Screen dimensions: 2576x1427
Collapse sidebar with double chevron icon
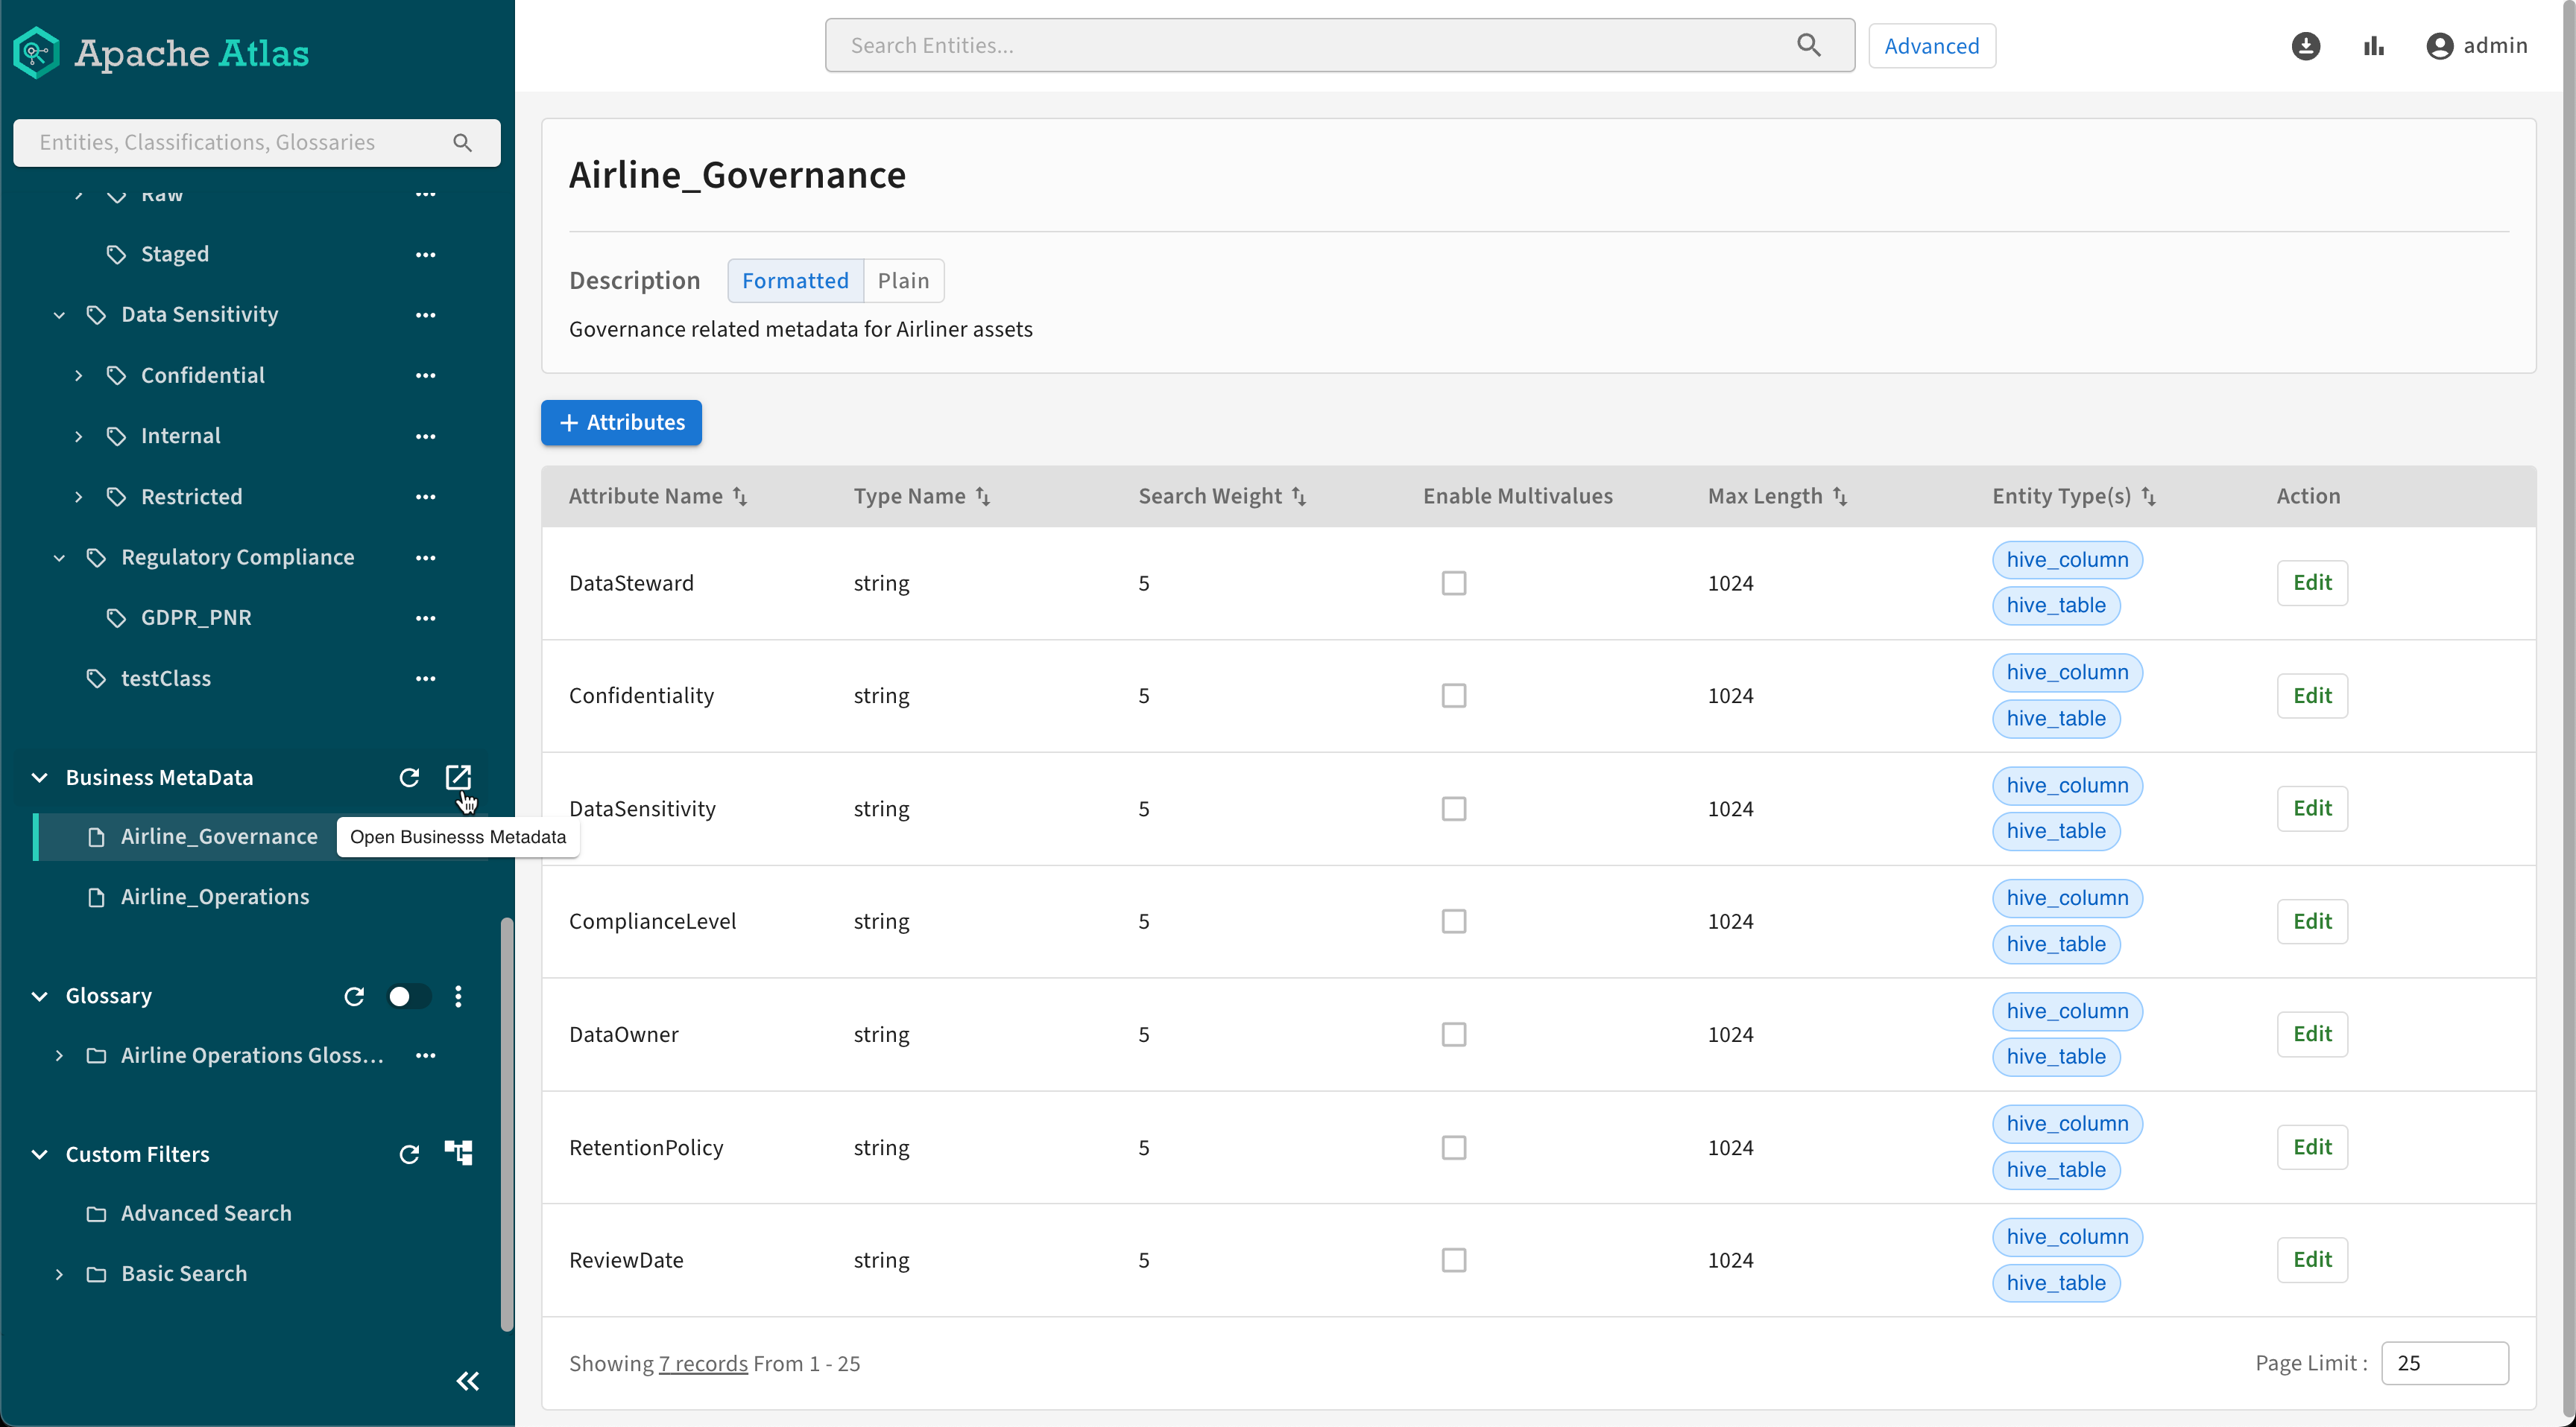pos(467,1381)
